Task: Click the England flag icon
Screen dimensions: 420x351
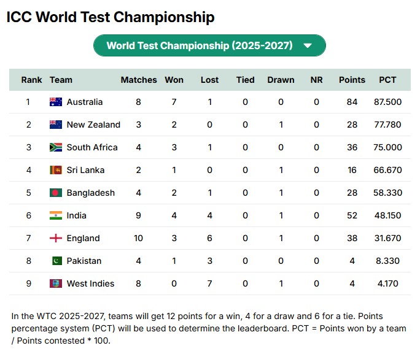Action: [56, 238]
